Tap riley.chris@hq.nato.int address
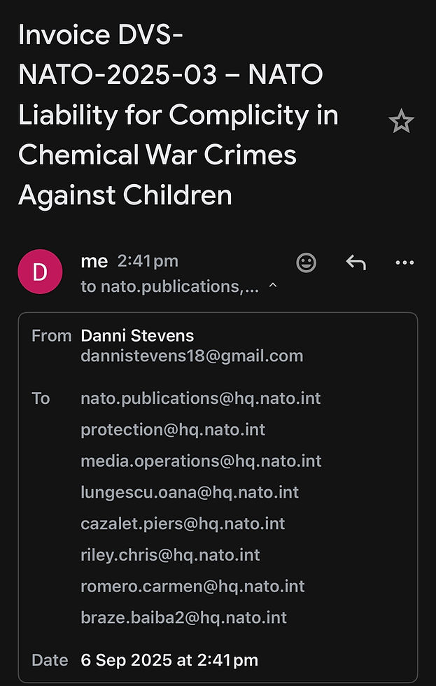The width and height of the screenshot is (436, 686). (170, 555)
